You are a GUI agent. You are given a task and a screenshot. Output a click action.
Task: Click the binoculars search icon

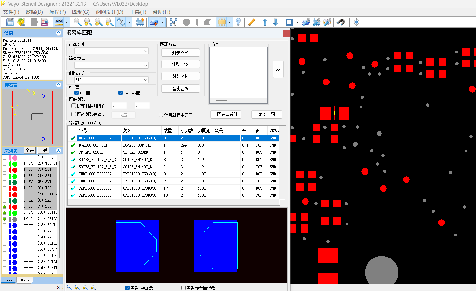pyautogui.click(x=340, y=22)
